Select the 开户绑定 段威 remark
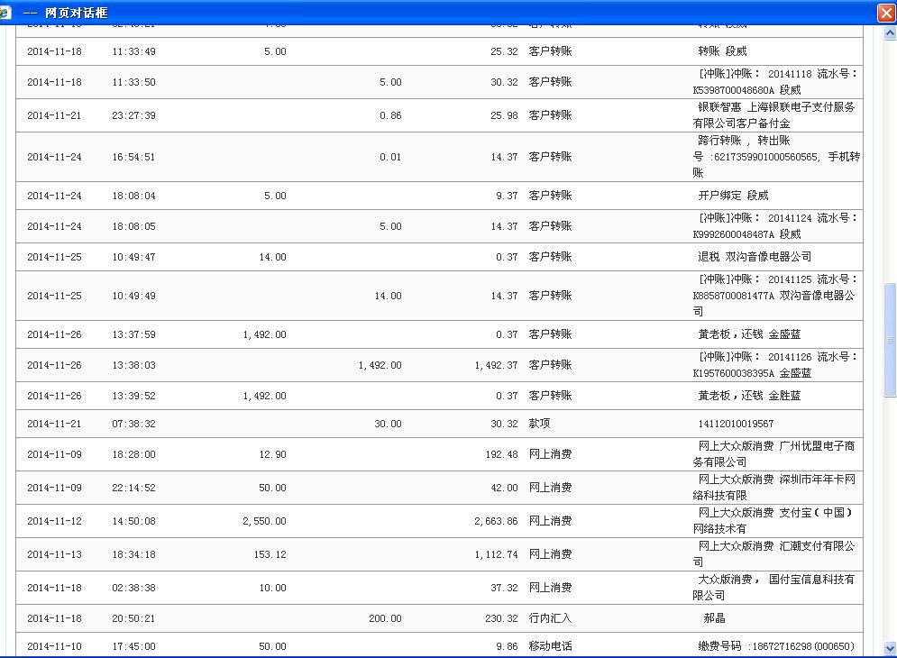897x658 pixels. (733, 196)
